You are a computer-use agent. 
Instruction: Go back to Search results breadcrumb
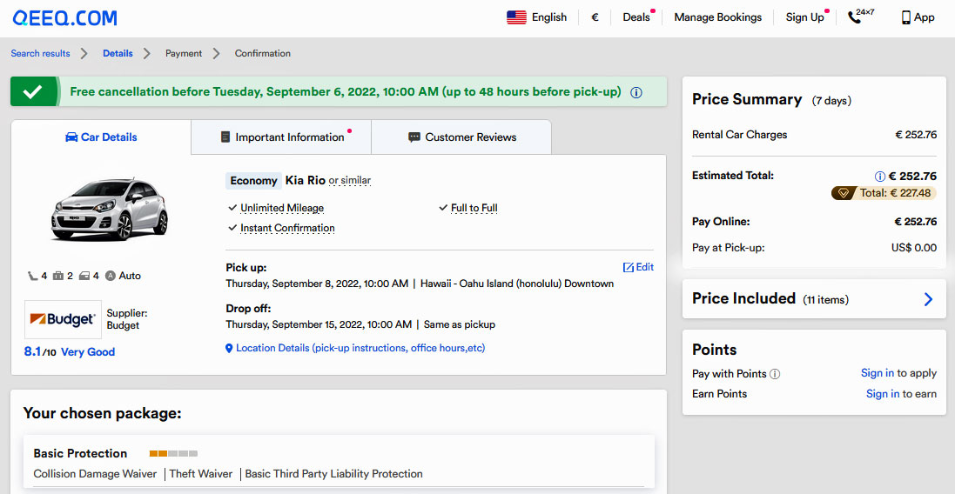[40, 54]
